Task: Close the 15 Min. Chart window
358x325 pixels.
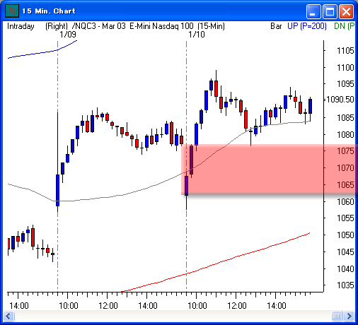Action: (x=346, y=11)
